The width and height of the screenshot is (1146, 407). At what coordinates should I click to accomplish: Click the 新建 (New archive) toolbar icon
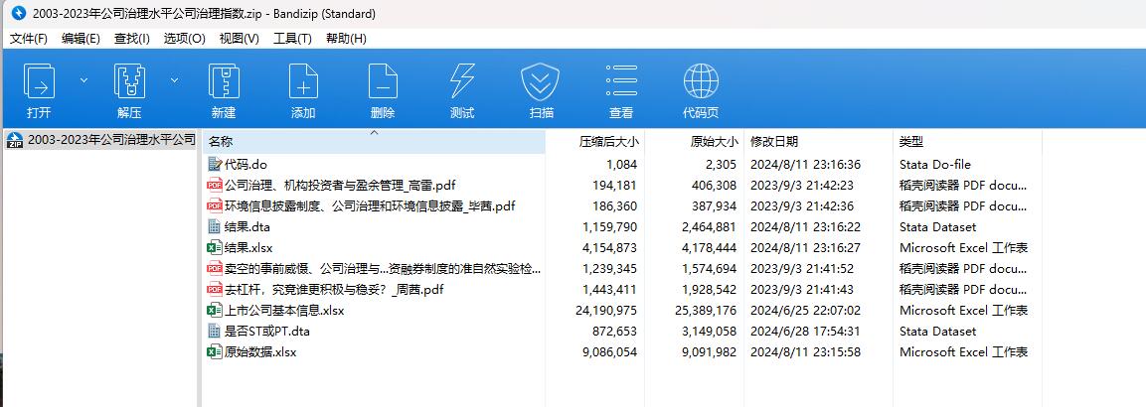pos(224,80)
